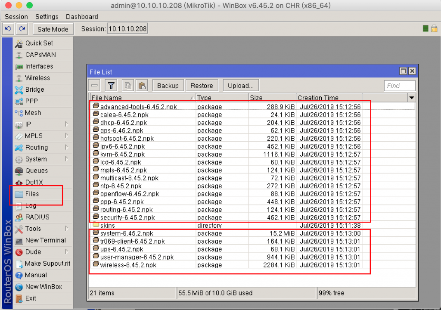This screenshot has height=310, width=441.
Task: Expand the MPLS submenu arrow
Action: point(67,136)
